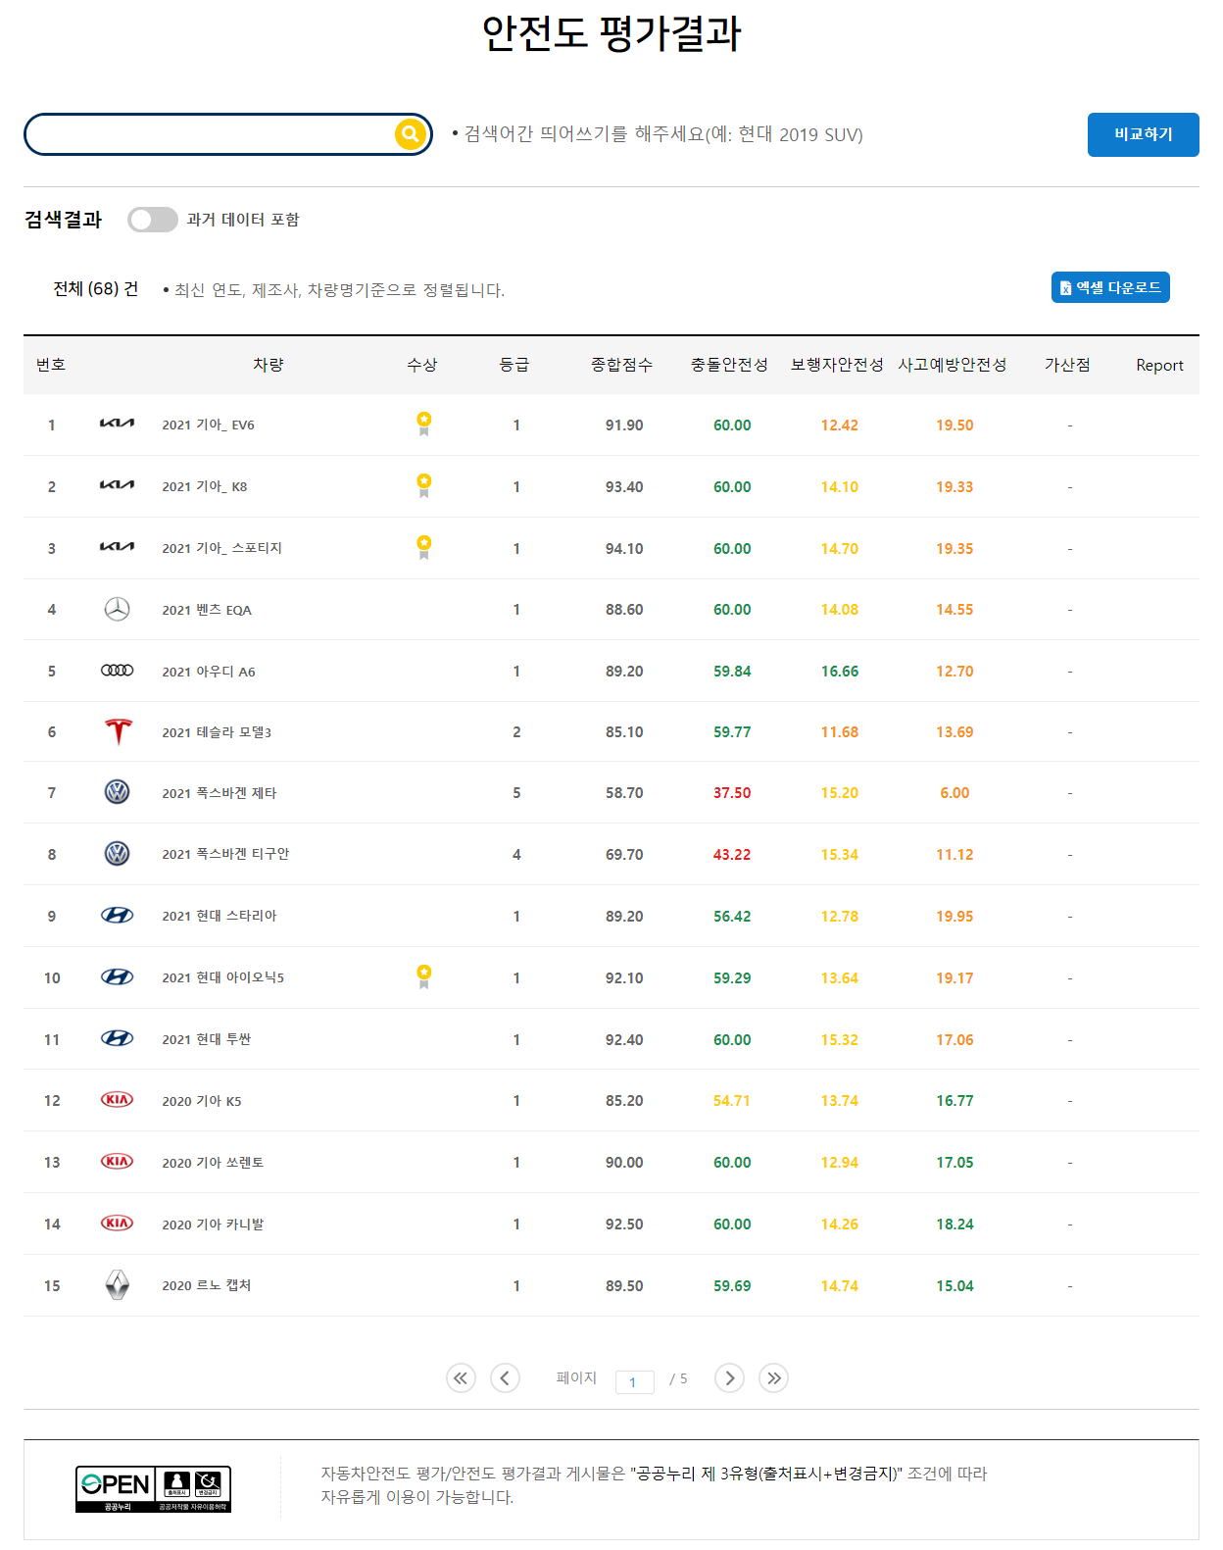Viewport: 1223px width, 1550px height.
Task: Go to the first page with the double-left arrow
Action: click(461, 1378)
